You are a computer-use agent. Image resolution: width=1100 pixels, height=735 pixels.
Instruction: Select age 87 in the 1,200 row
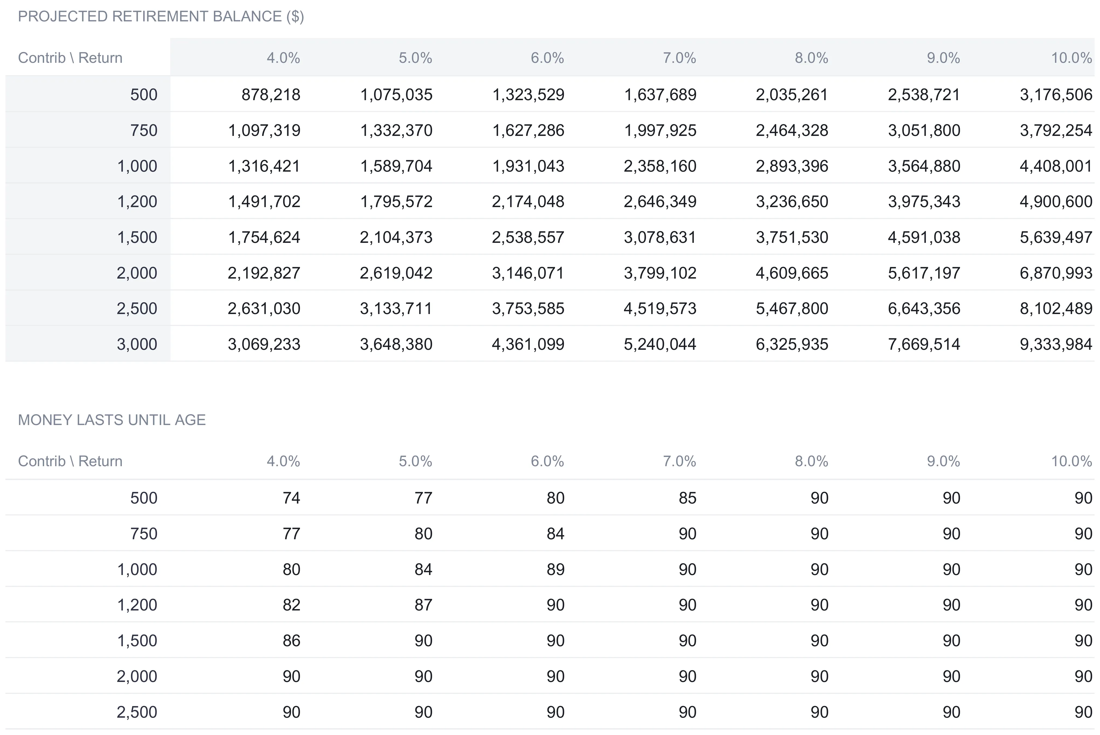tap(423, 605)
